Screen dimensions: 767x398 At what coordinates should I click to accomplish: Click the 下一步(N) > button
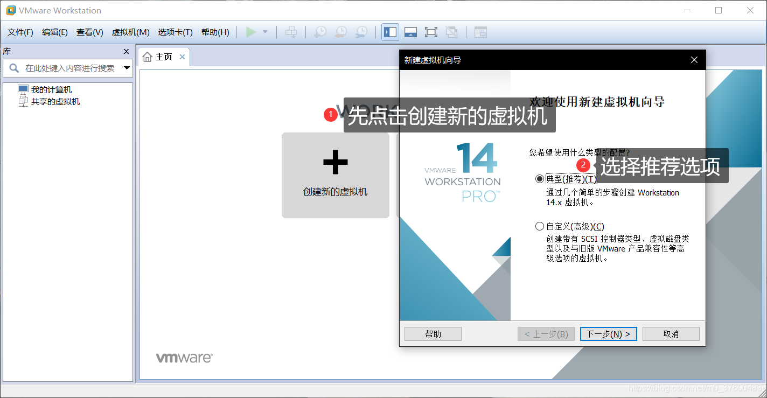609,334
